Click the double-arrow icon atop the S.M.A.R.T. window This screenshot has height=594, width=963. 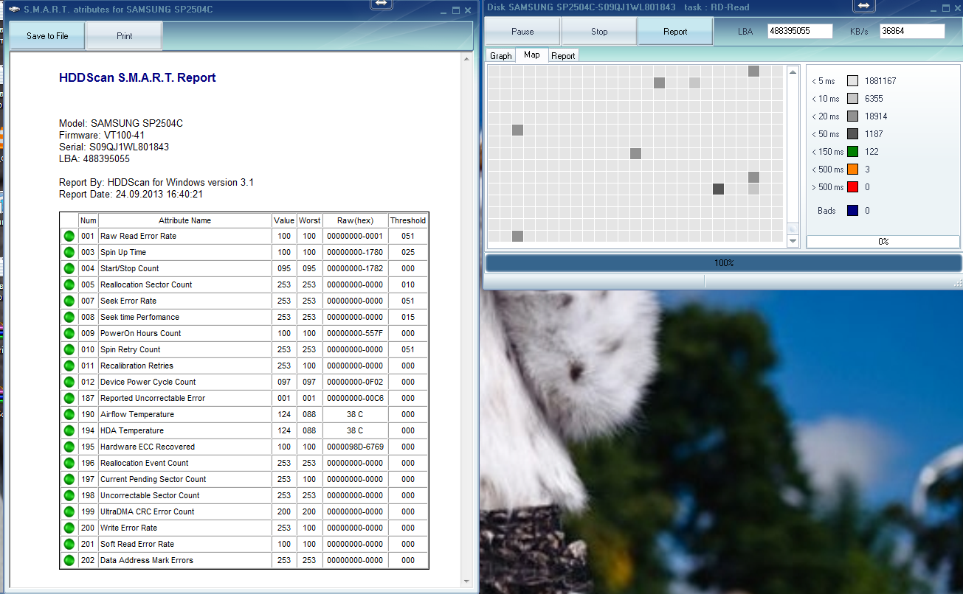[x=381, y=4]
